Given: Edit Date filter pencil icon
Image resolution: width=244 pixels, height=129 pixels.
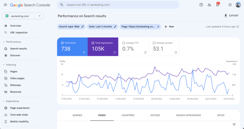Looking at the screenshot, I should 115,27.
